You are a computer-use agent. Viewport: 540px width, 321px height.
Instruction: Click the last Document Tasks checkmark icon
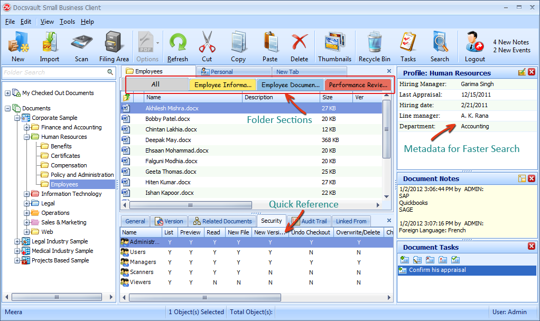[455, 260]
